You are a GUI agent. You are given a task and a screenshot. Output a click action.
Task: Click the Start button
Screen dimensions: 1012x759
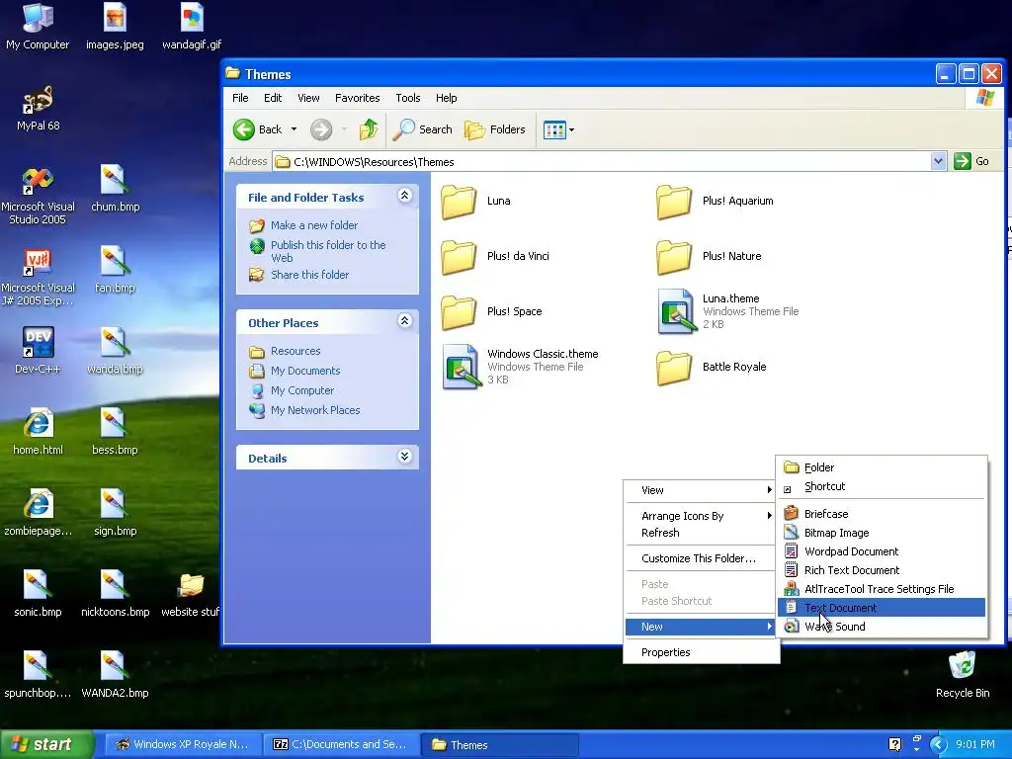(46, 745)
